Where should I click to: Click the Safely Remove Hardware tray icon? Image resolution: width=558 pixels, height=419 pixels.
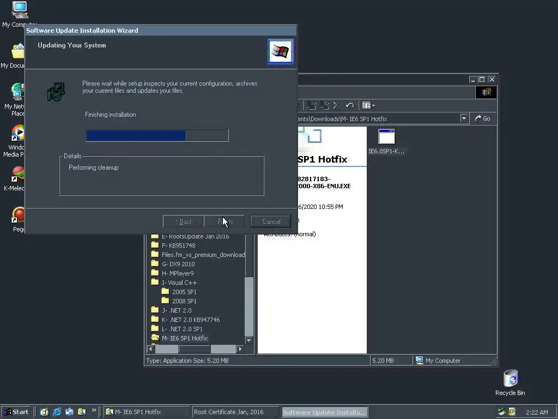tap(502, 412)
